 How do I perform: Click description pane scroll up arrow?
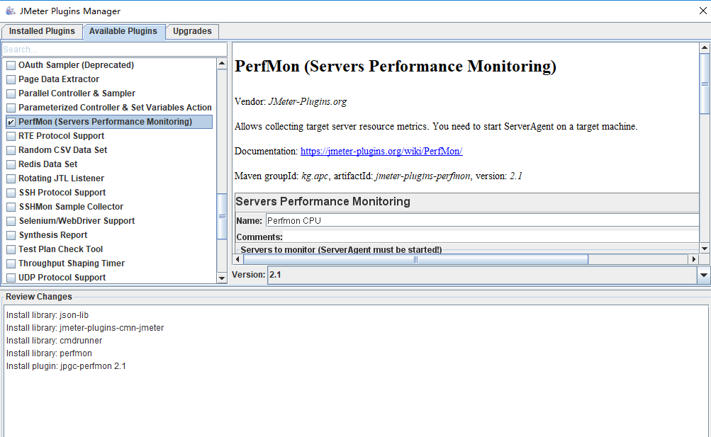704,47
